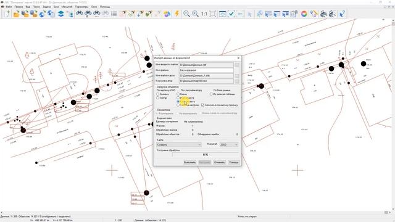Click the yellow lightning bolt icon

tap(177, 14)
